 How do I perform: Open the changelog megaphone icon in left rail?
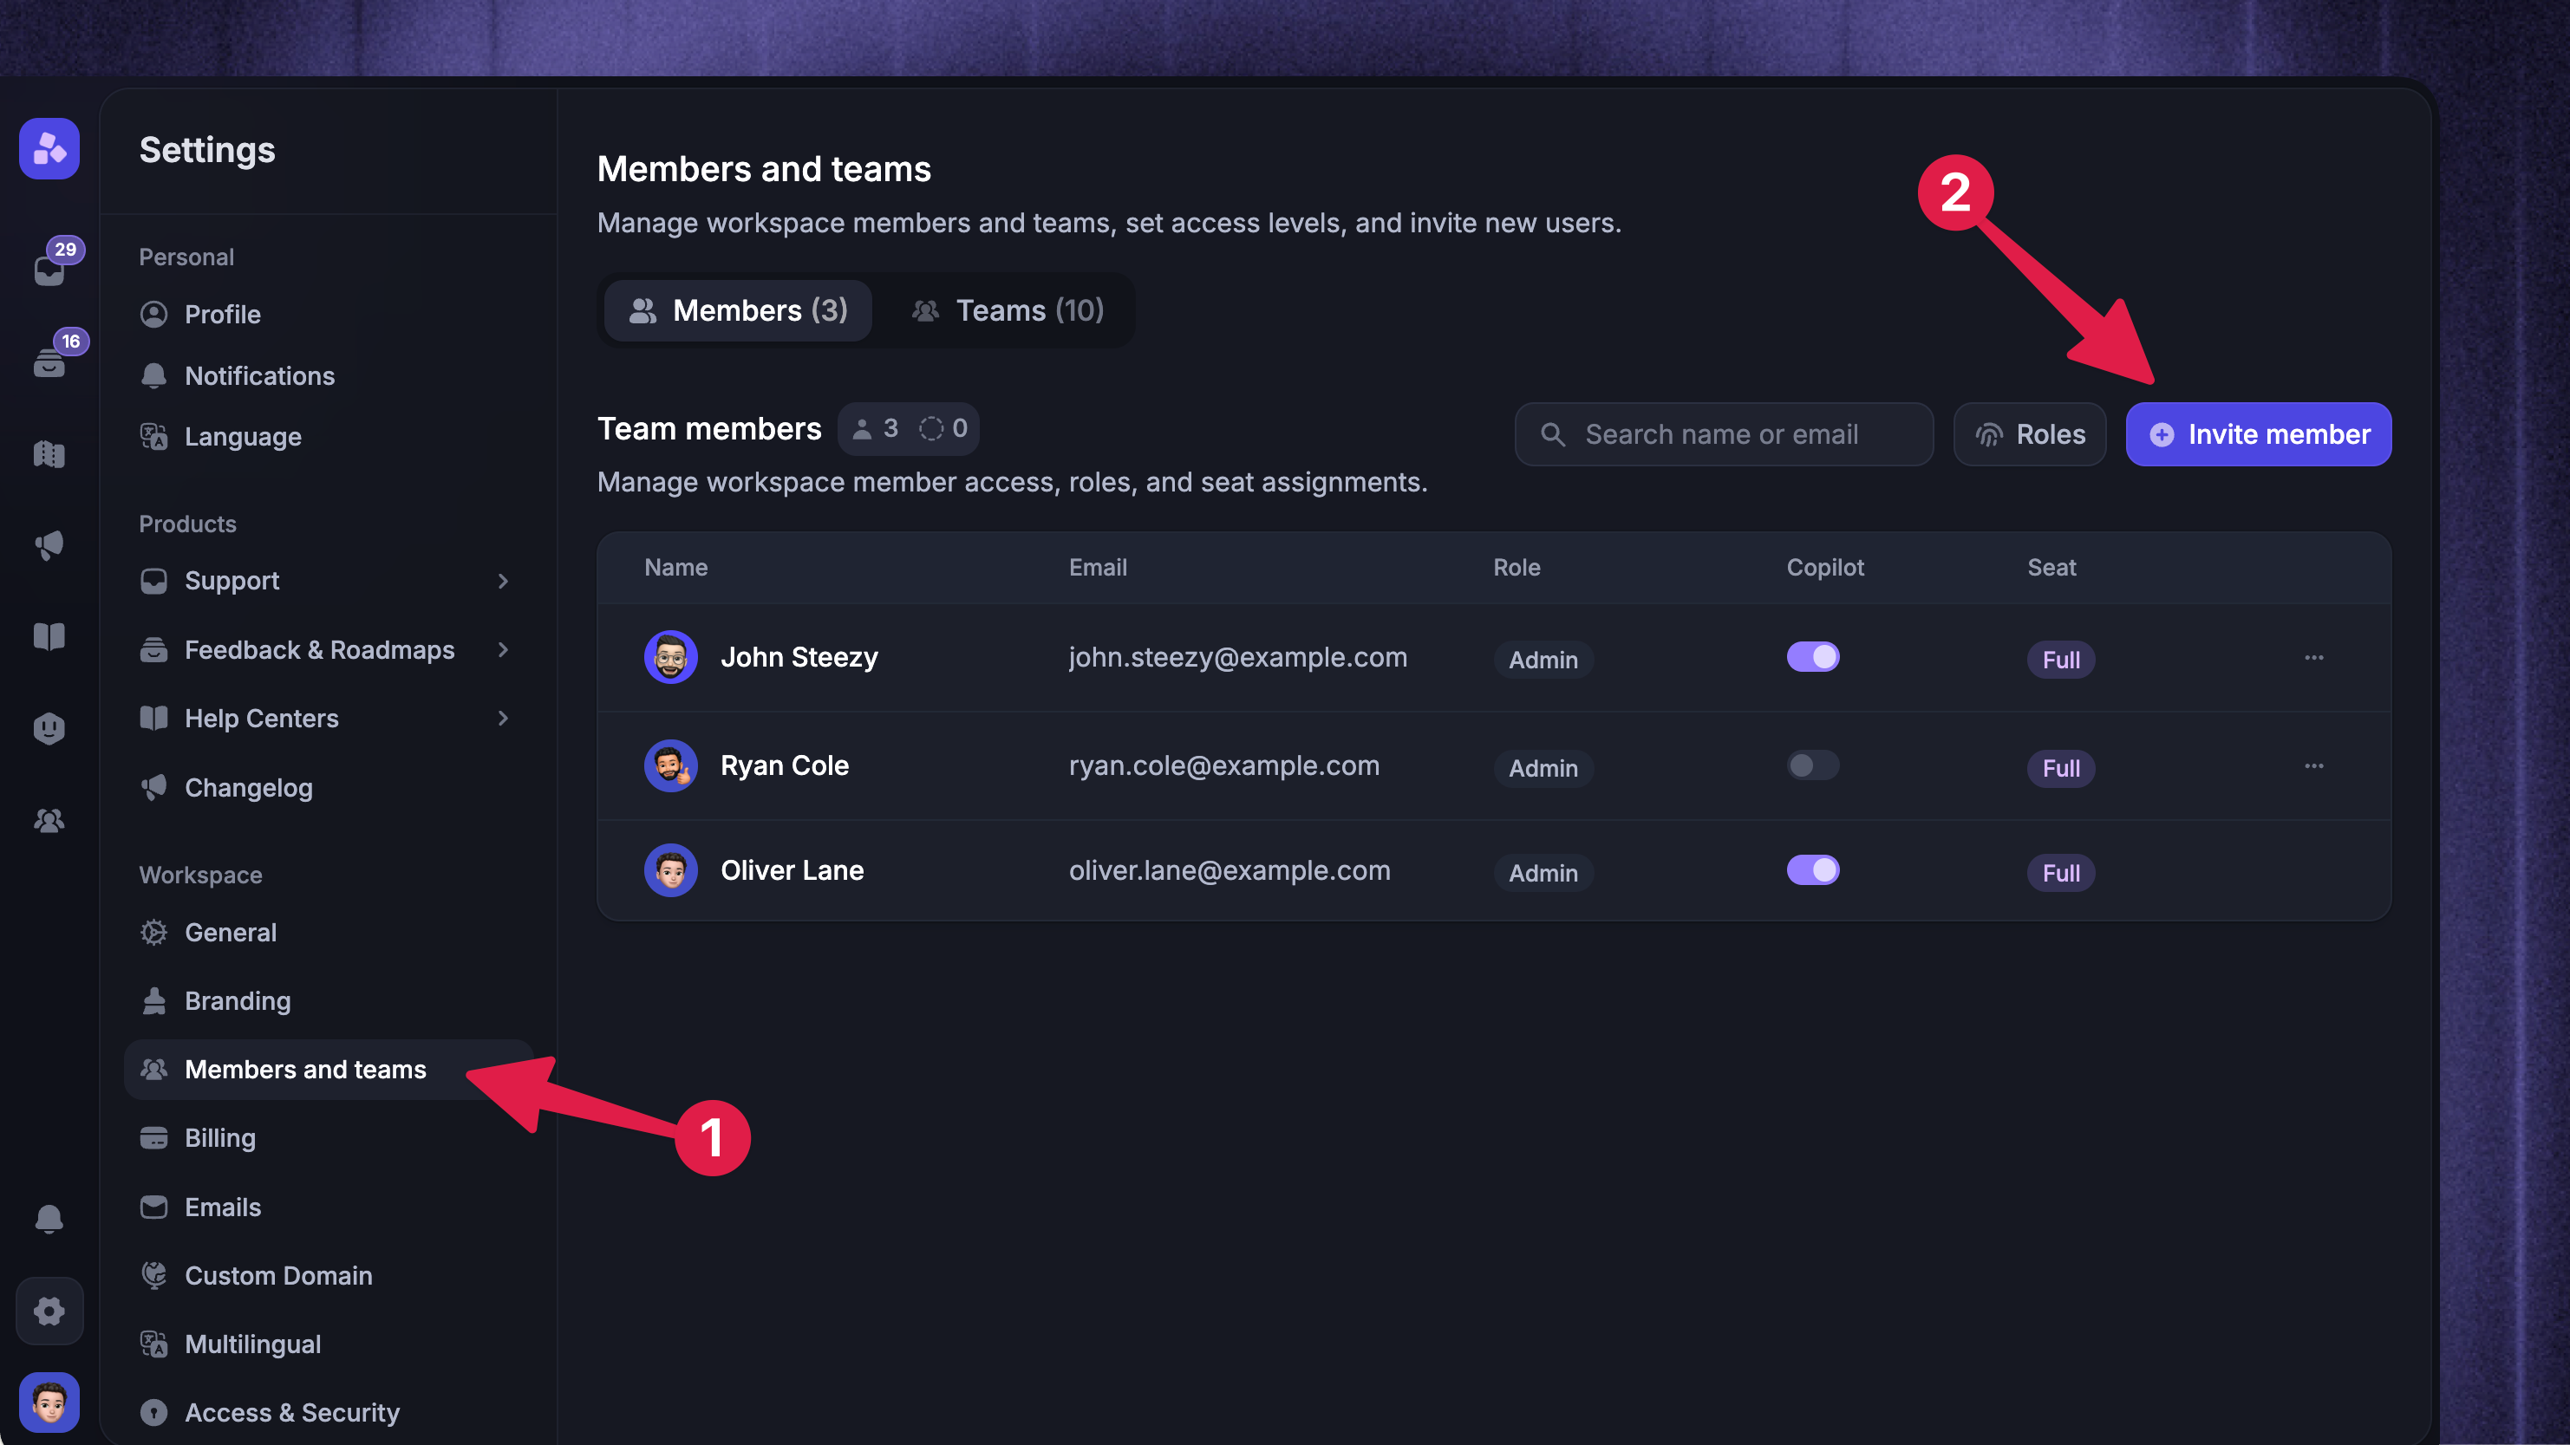point(49,544)
